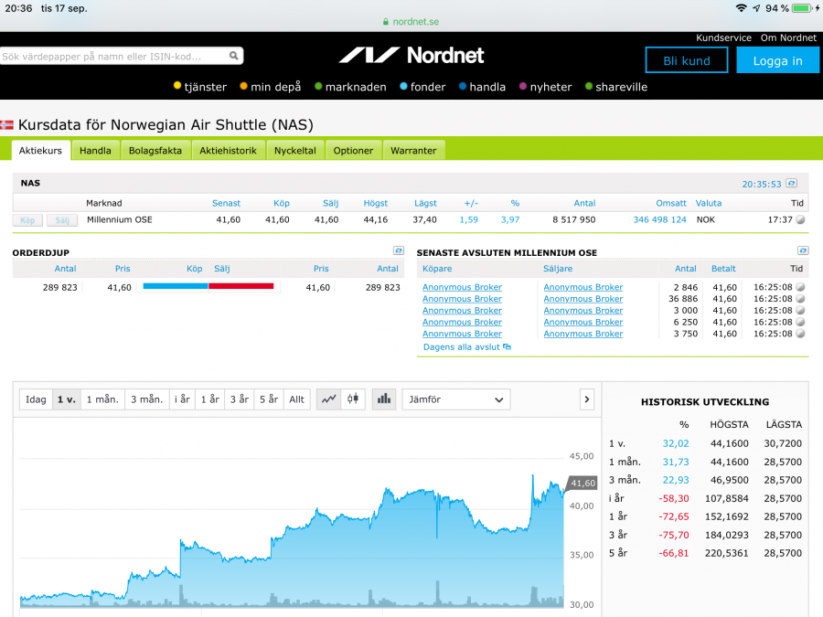The width and height of the screenshot is (823, 617).
Task: Refresh the Orderdjup panel
Action: coord(399,250)
